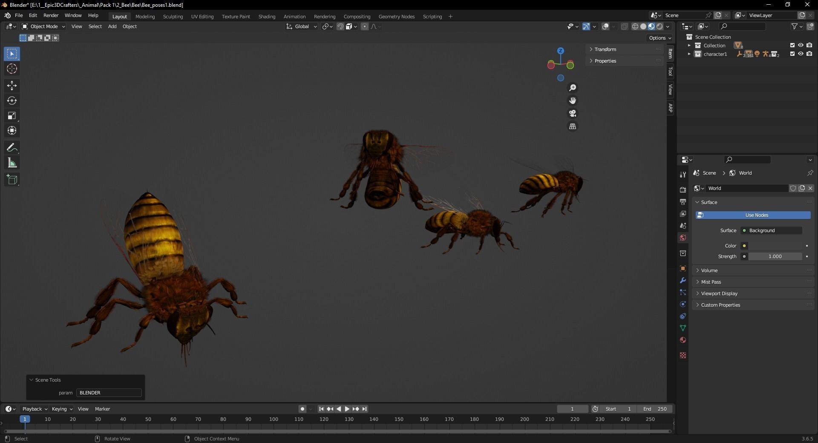The width and height of the screenshot is (818, 443).
Task: Select the Add Cube tool
Action: [12, 180]
